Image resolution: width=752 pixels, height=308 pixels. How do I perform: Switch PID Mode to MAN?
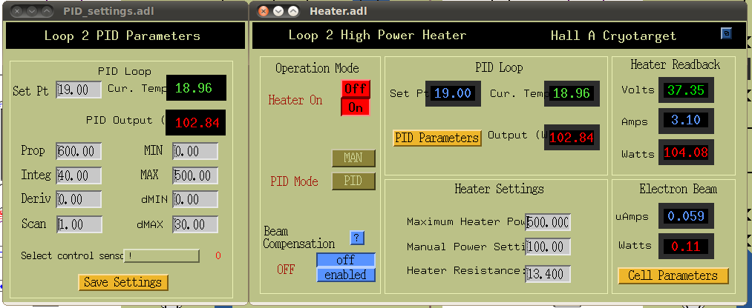coord(353,158)
